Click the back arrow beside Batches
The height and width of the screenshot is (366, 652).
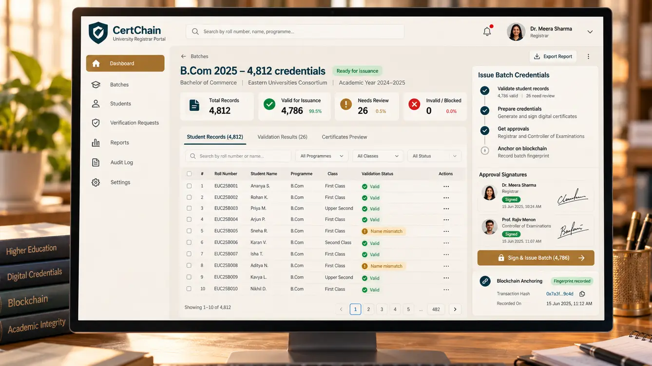[183, 56]
